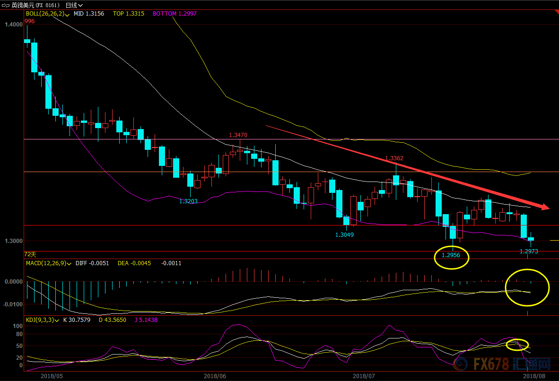Click the 2018/07 date marker on time axis
Image resolution: width=559 pixels, height=381 pixels.
click(364, 376)
